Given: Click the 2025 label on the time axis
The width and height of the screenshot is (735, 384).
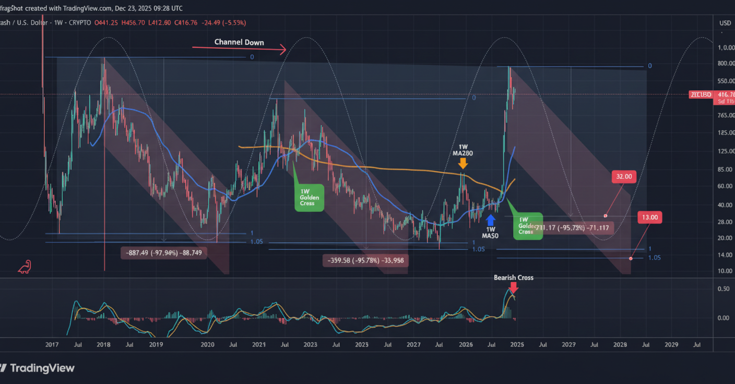Looking at the screenshot, I should coord(517,344).
